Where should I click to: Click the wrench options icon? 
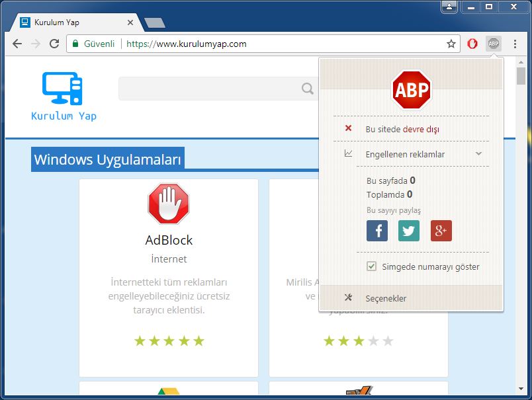[348, 298]
